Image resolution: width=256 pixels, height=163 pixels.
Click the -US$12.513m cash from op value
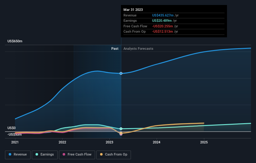162,32
